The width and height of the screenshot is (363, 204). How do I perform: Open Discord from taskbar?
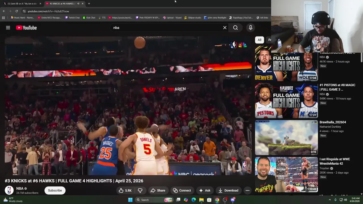(x=233, y=200)
